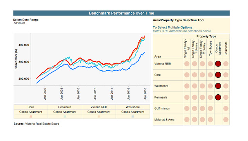Click the Core legend red color swatch

31,117
